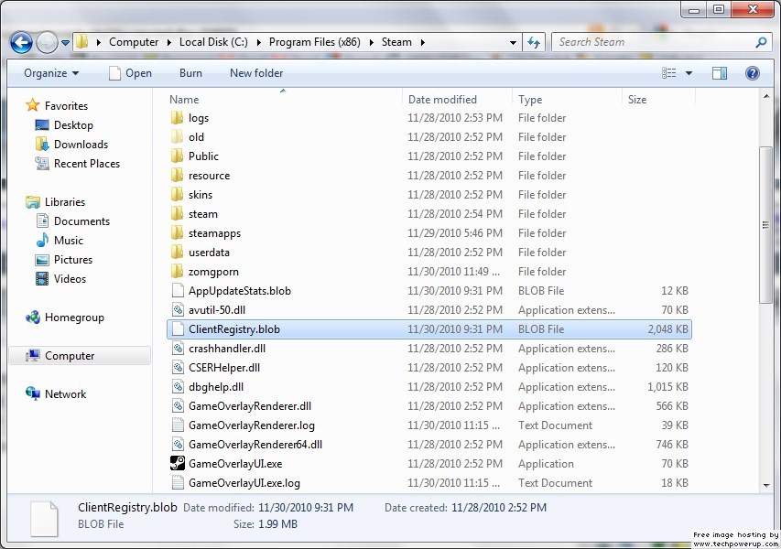This screenshot has width=781, height=549.
Task: Open recent pages dropdown beside Forward arrow
Action: click(65, 43)
